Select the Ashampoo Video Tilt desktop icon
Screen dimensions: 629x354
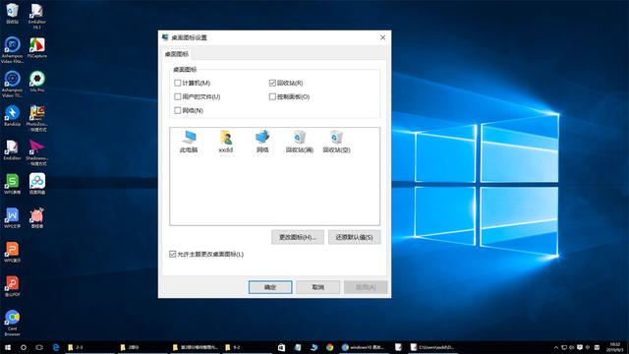tap(12, 85)
